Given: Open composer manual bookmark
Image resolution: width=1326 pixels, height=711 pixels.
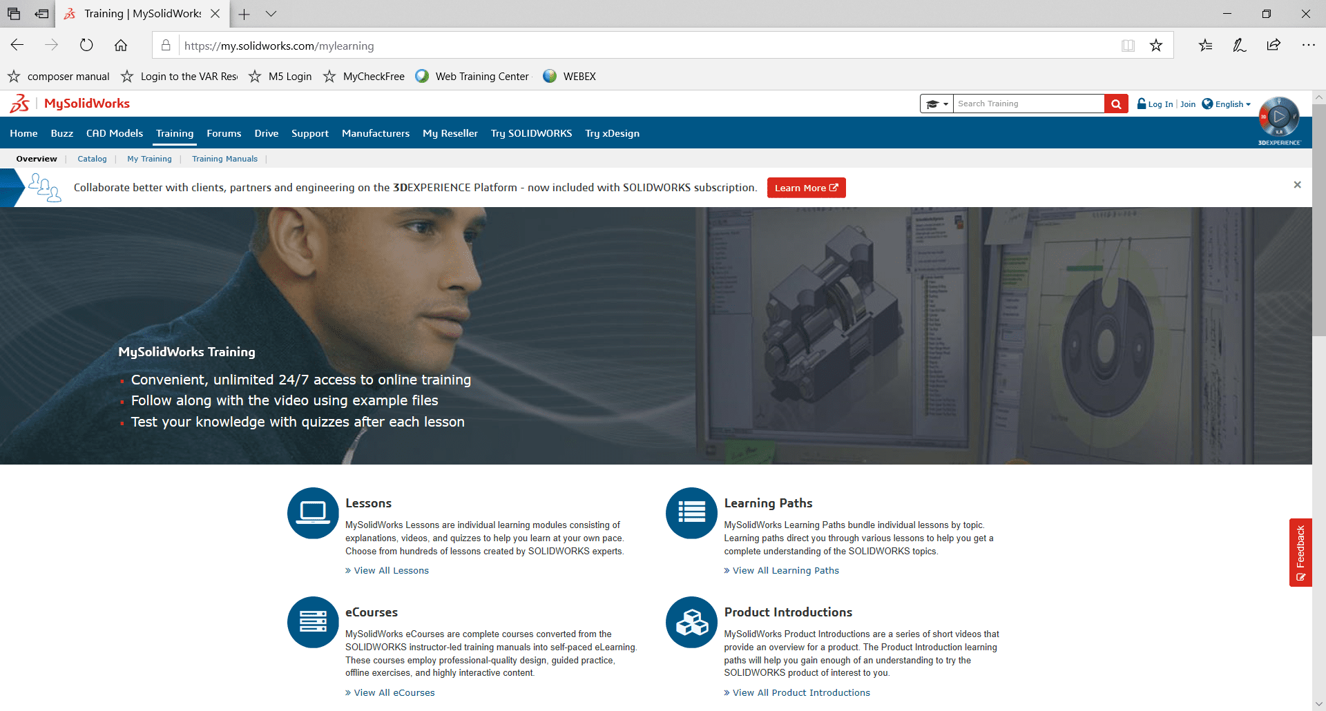Looking at the screenshot, I should (x=59, y=76).
